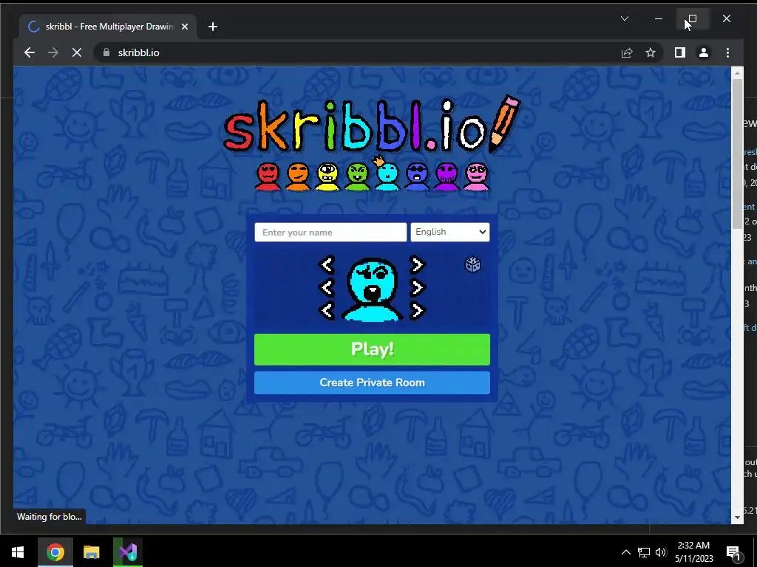757x567 pixels.
Task: Click the browser forward arrow
Action: [53, 52]
